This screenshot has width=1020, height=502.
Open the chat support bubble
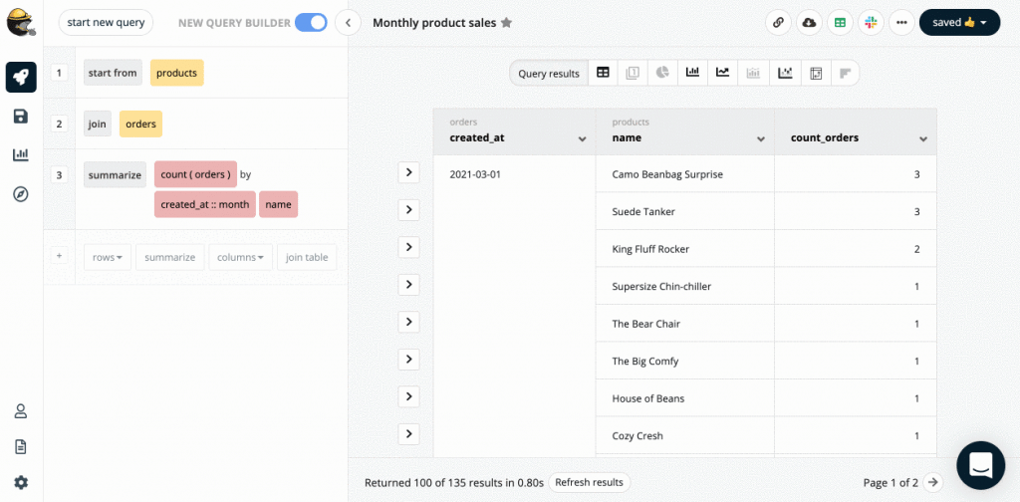[x=981, y=465]
